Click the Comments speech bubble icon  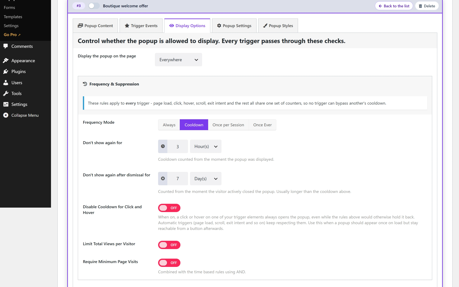pos(6,46)
